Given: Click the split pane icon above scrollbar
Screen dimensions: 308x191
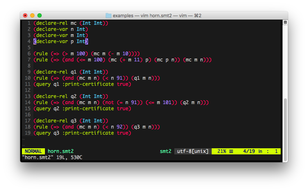Looking at the screenshot, I should click(x=285, y=22).
